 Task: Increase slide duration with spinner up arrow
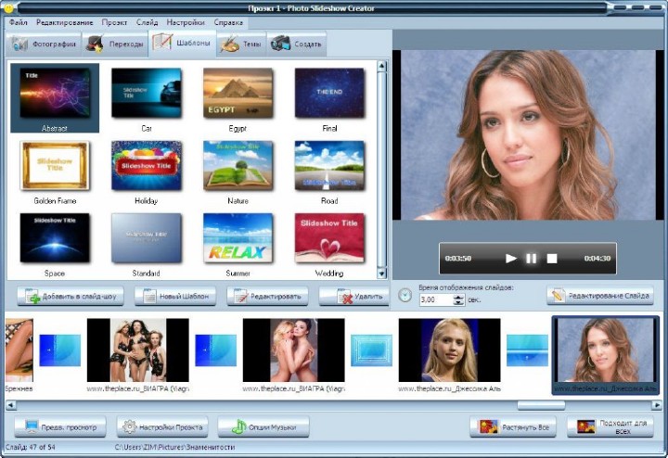click(458, 296)
